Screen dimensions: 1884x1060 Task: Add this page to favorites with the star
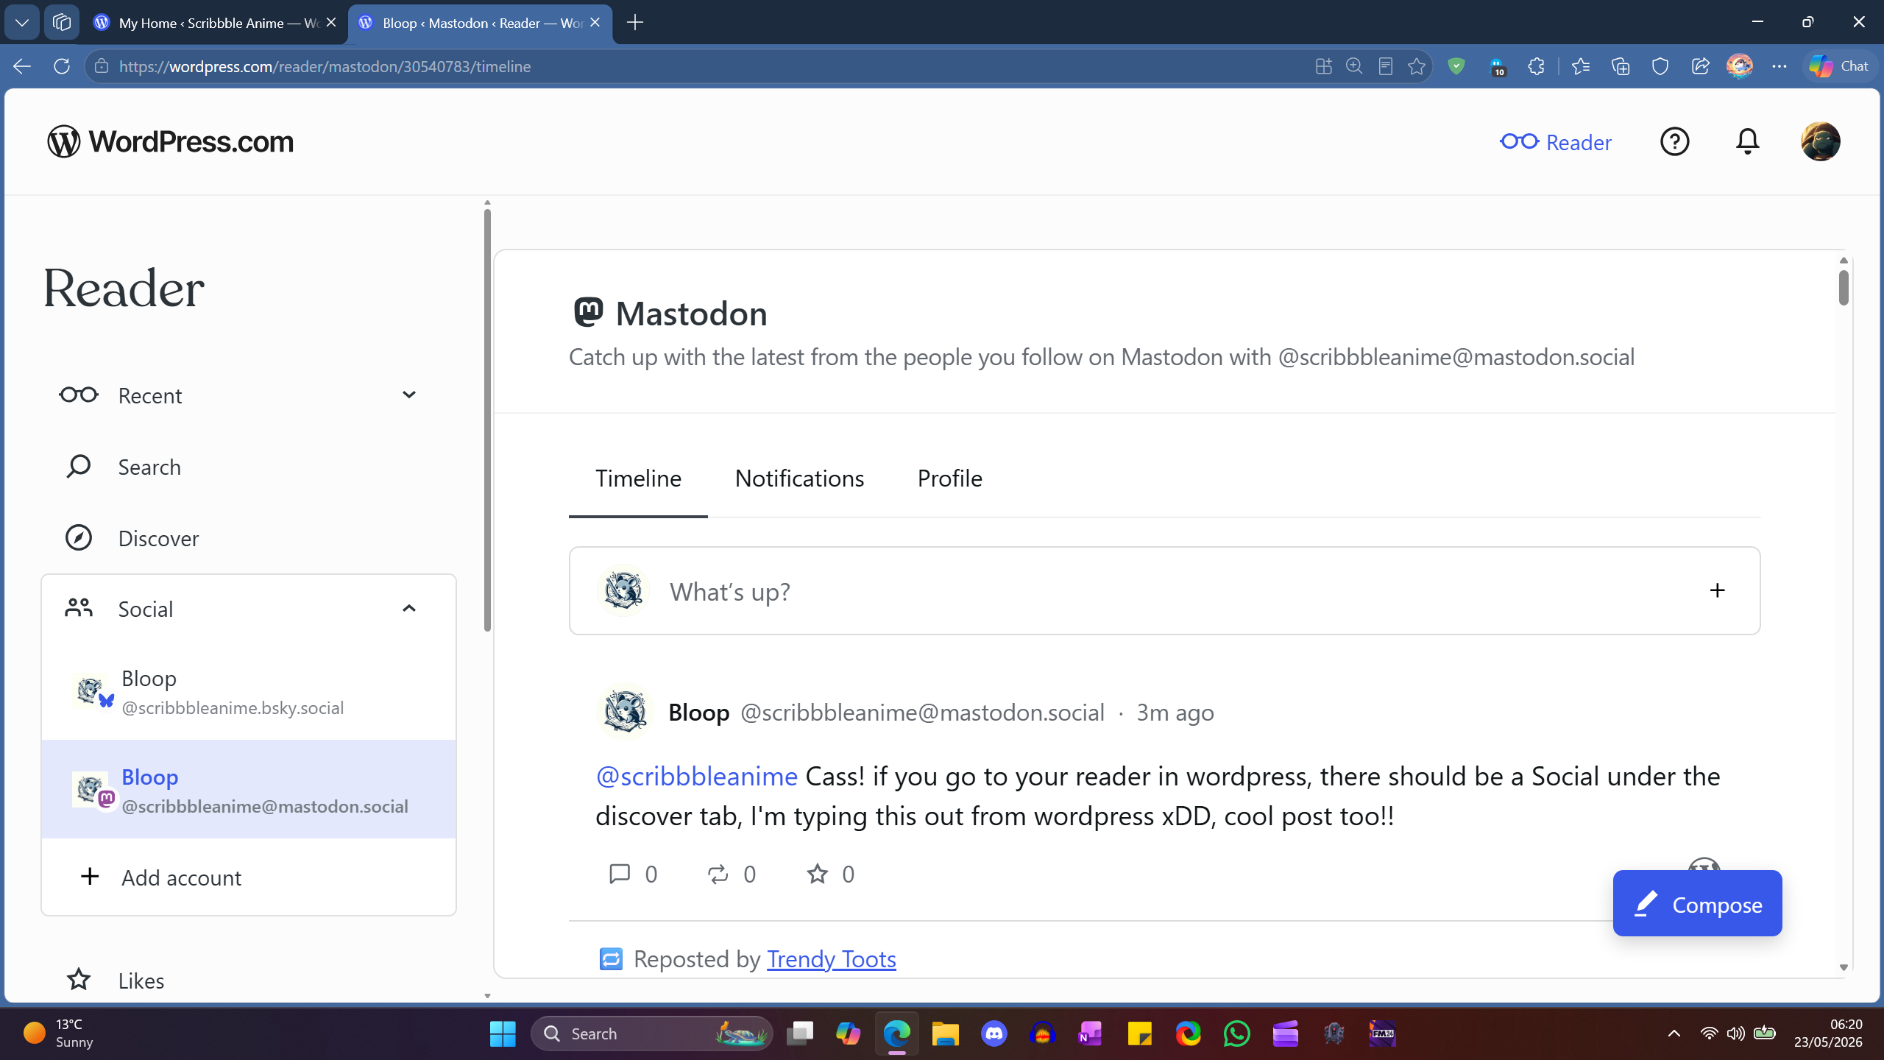[x=1416, y=66]
